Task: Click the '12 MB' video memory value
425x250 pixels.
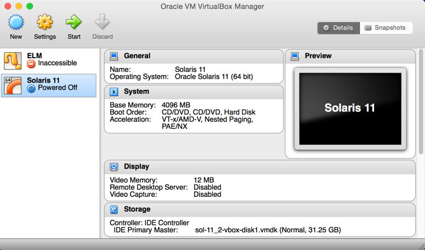Action: click(204, 180)
